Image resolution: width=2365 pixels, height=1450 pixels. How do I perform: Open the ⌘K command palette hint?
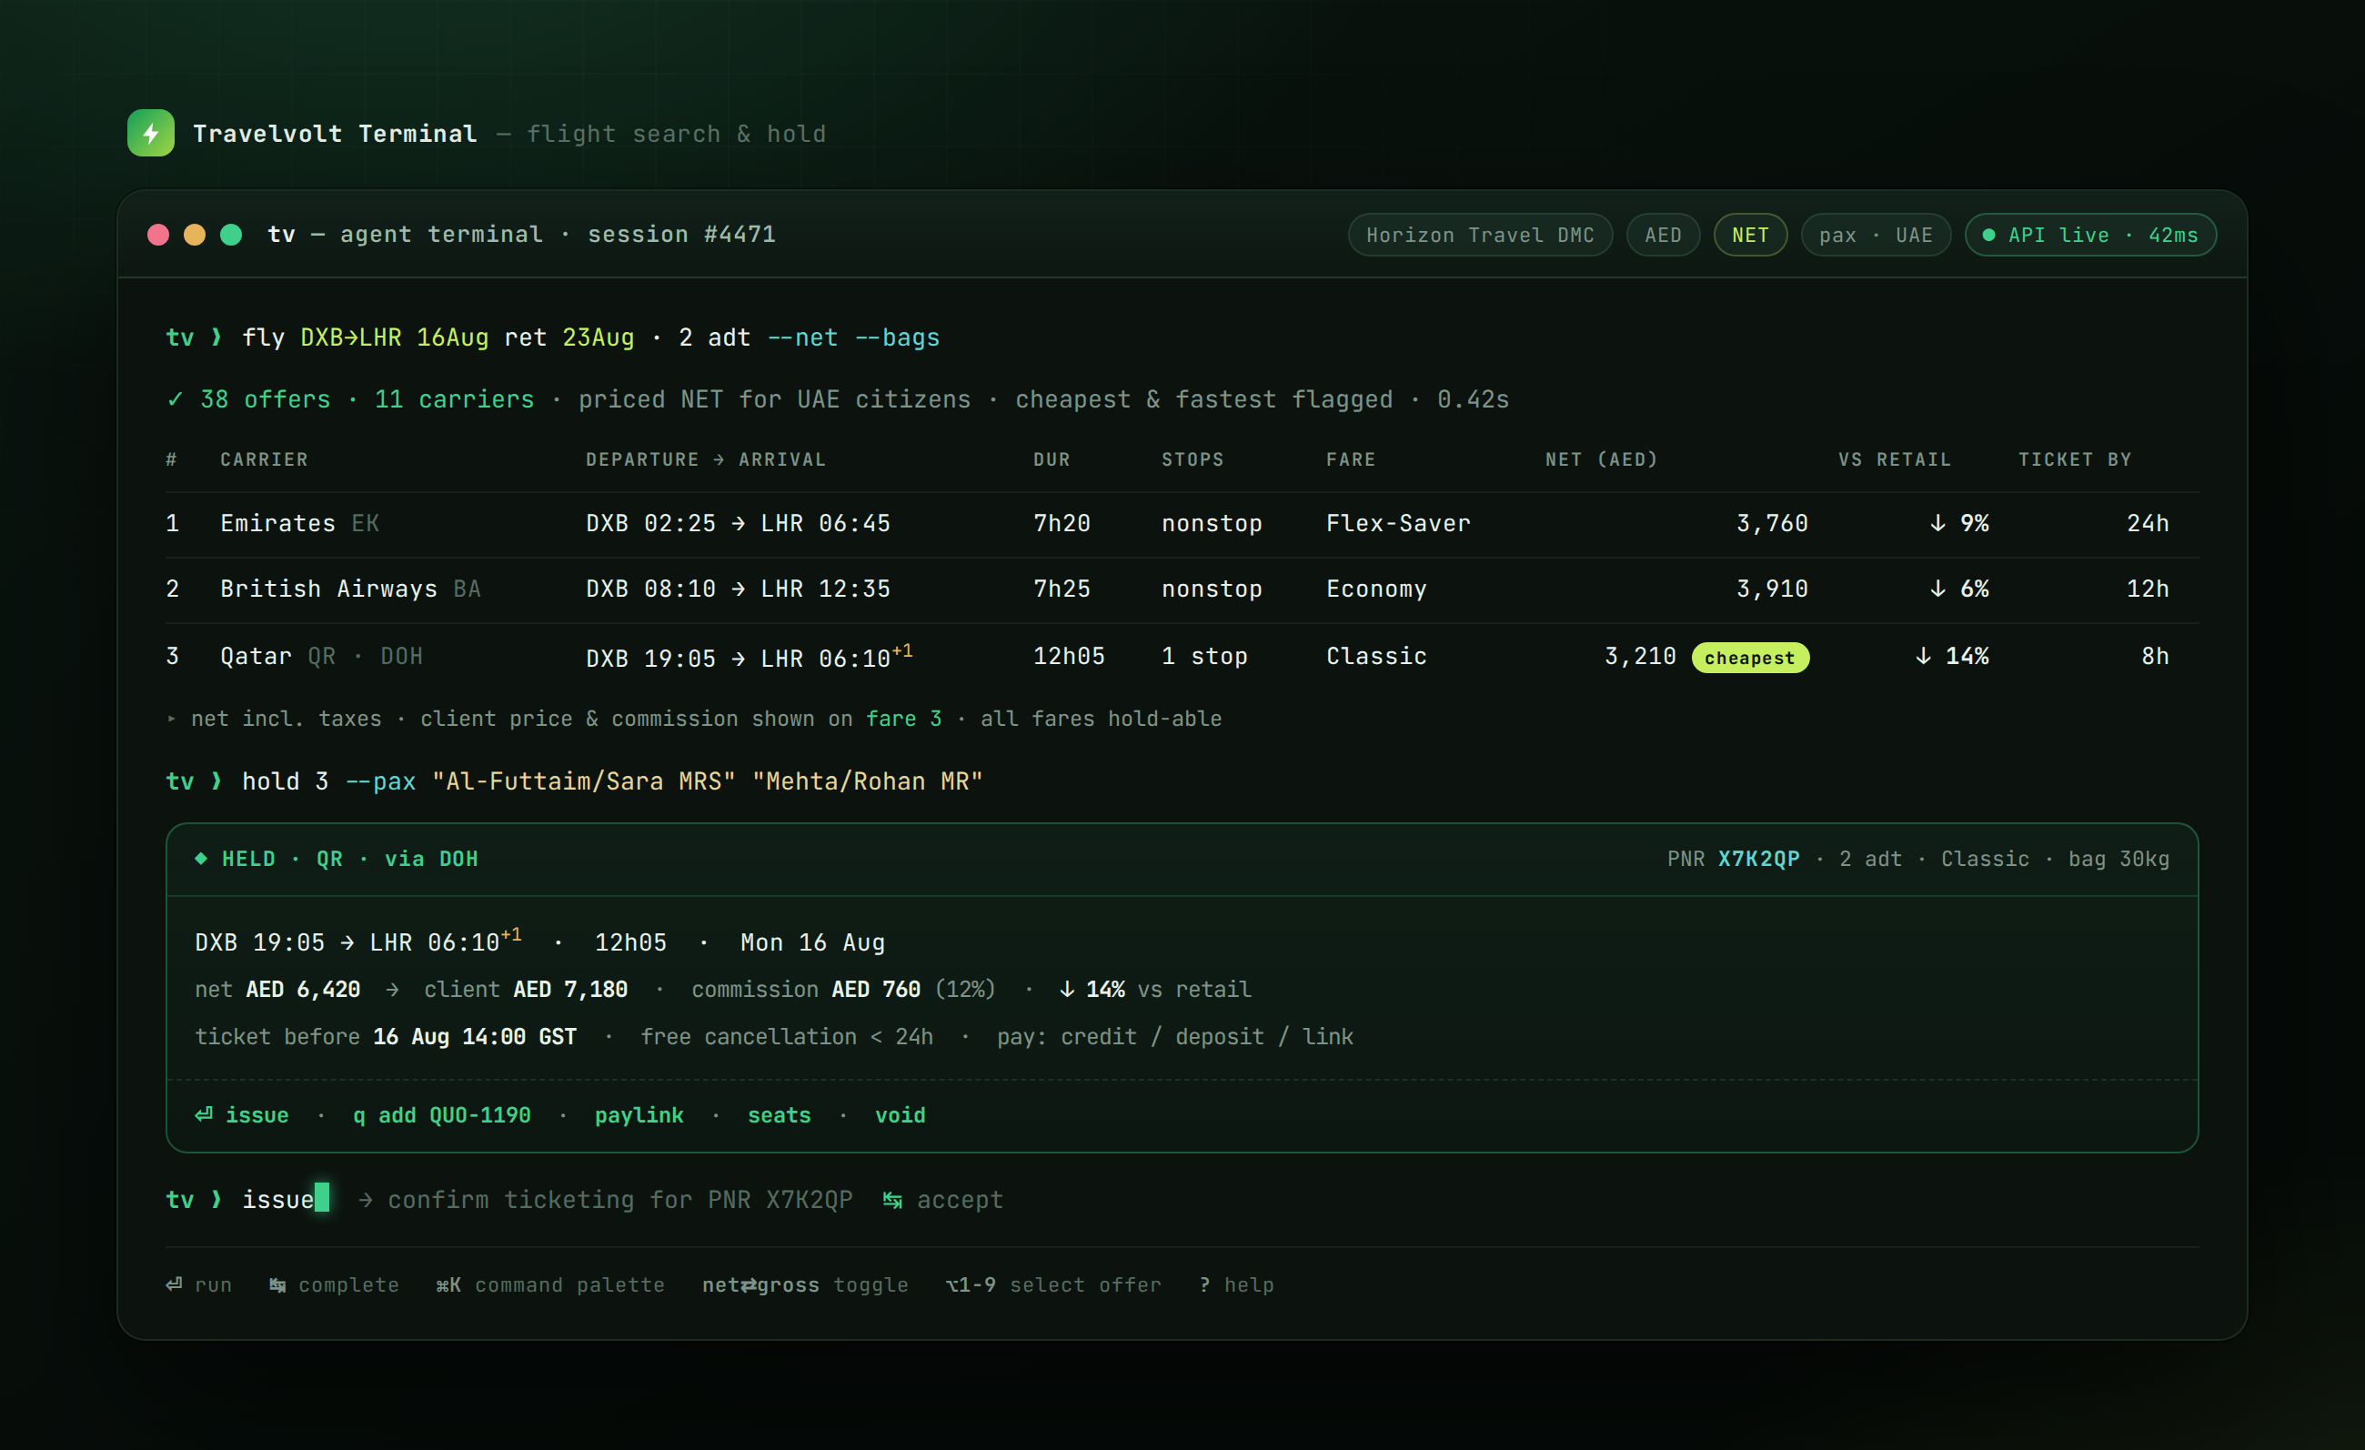point(550,1285)
